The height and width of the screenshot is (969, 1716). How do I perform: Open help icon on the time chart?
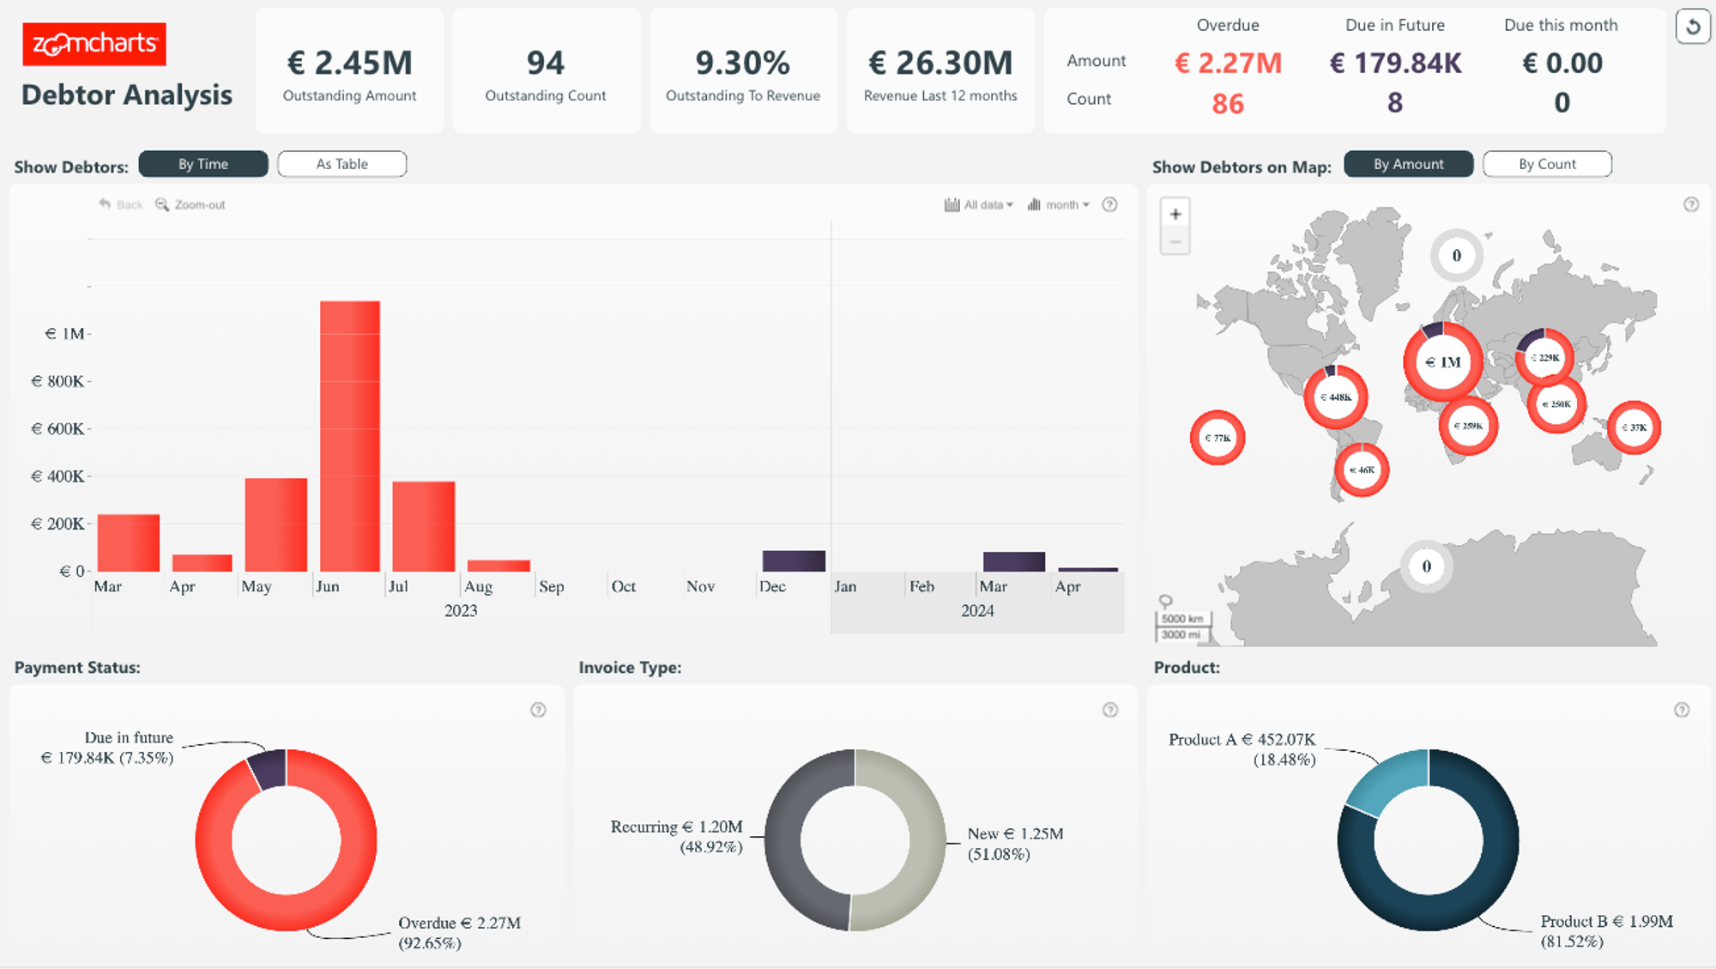coord(1109,204)
